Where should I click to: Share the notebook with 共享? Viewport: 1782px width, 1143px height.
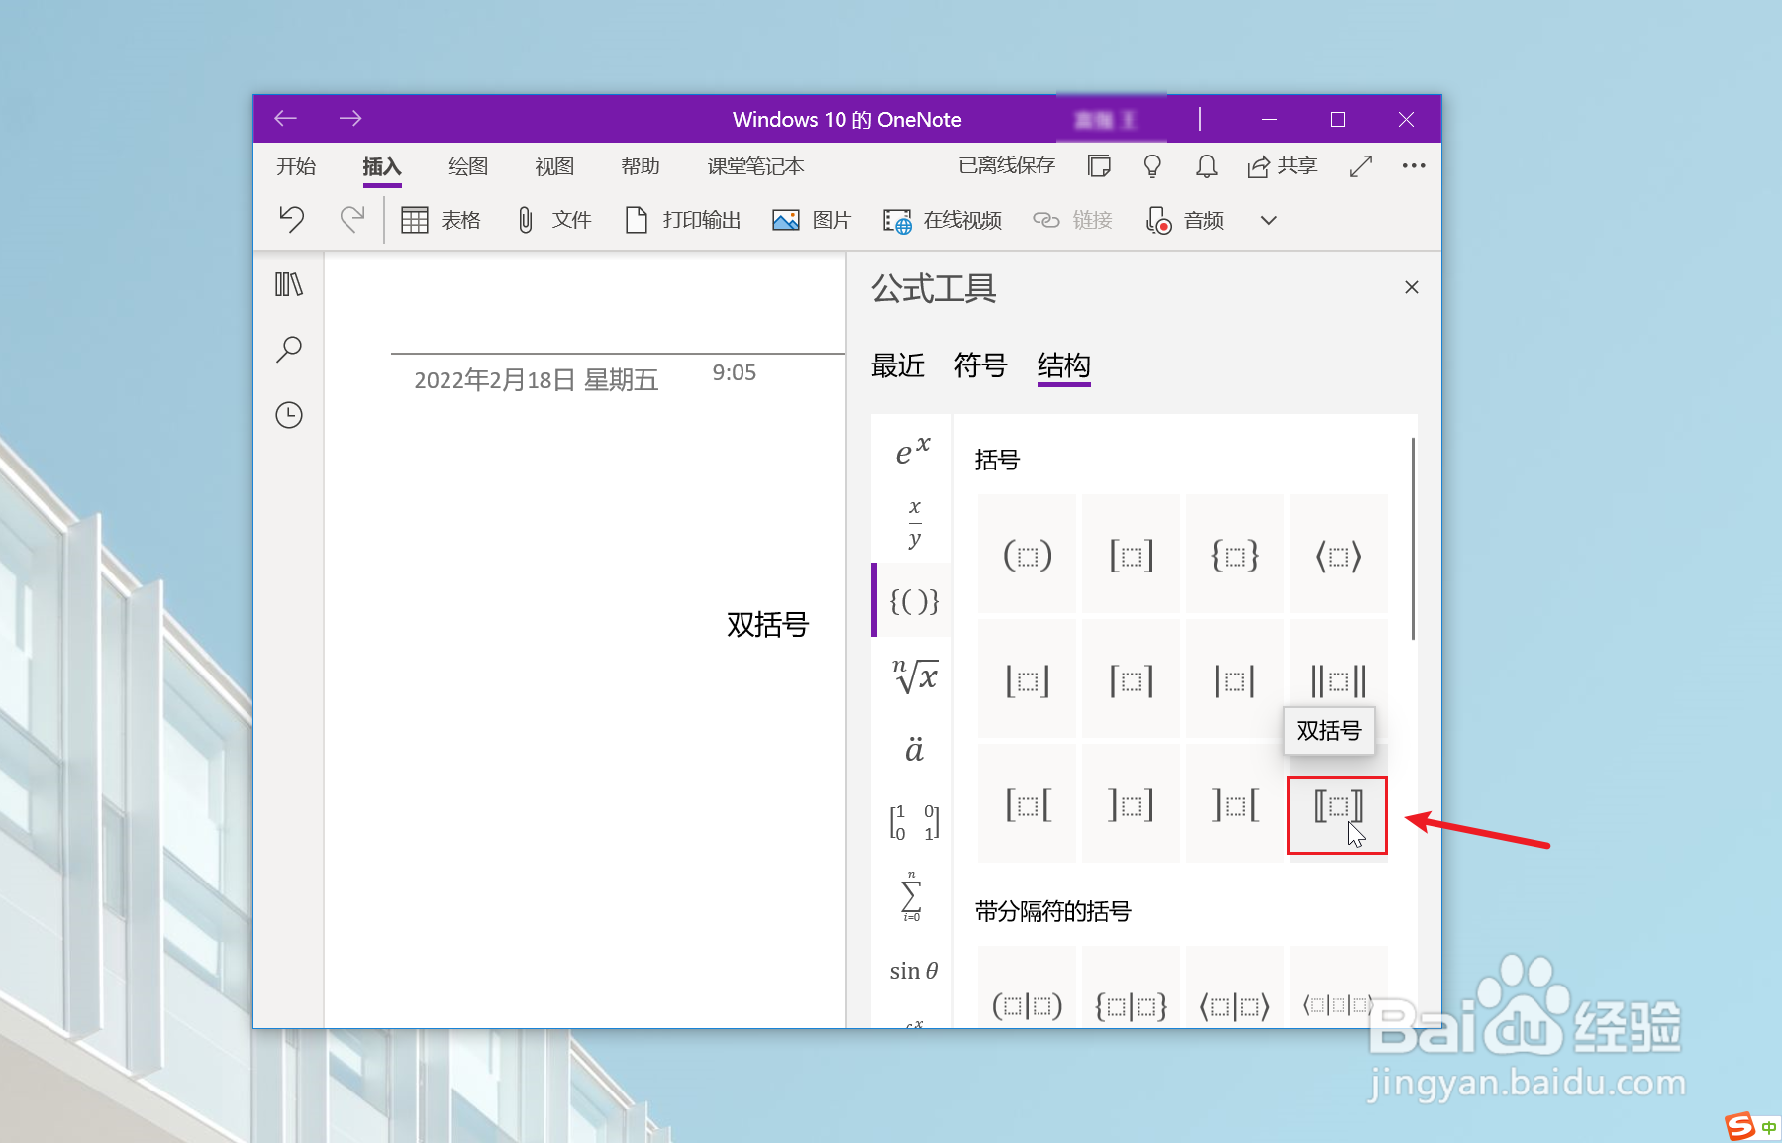tap(1282, 166)
